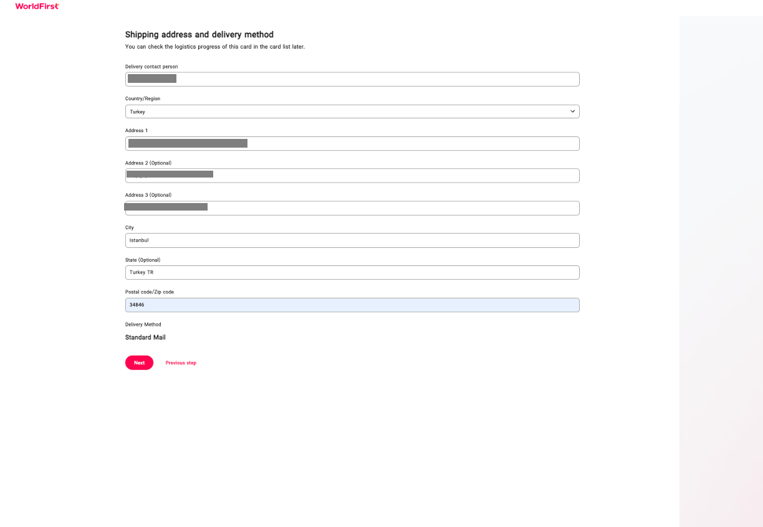
Task: Focus the State field showing Turkey TR
Action: pos(352,273)
